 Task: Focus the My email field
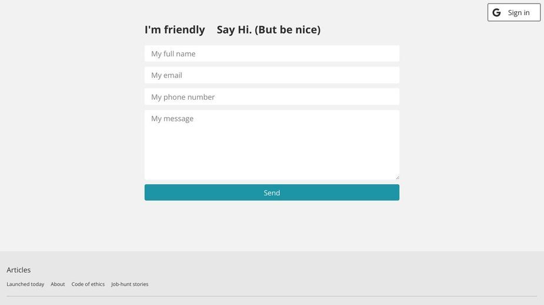pos(272,75)
